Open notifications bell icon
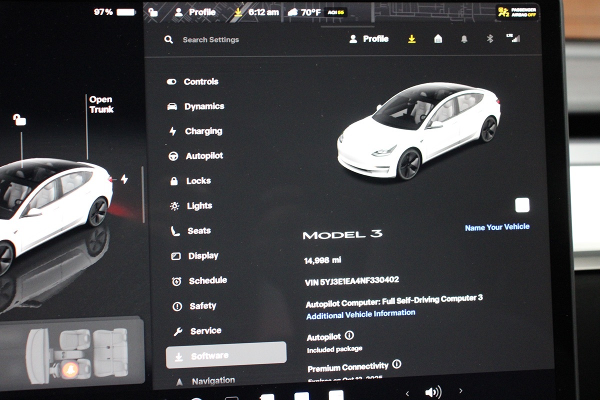Viewport: 600px width, 400px height. [464, 39]
